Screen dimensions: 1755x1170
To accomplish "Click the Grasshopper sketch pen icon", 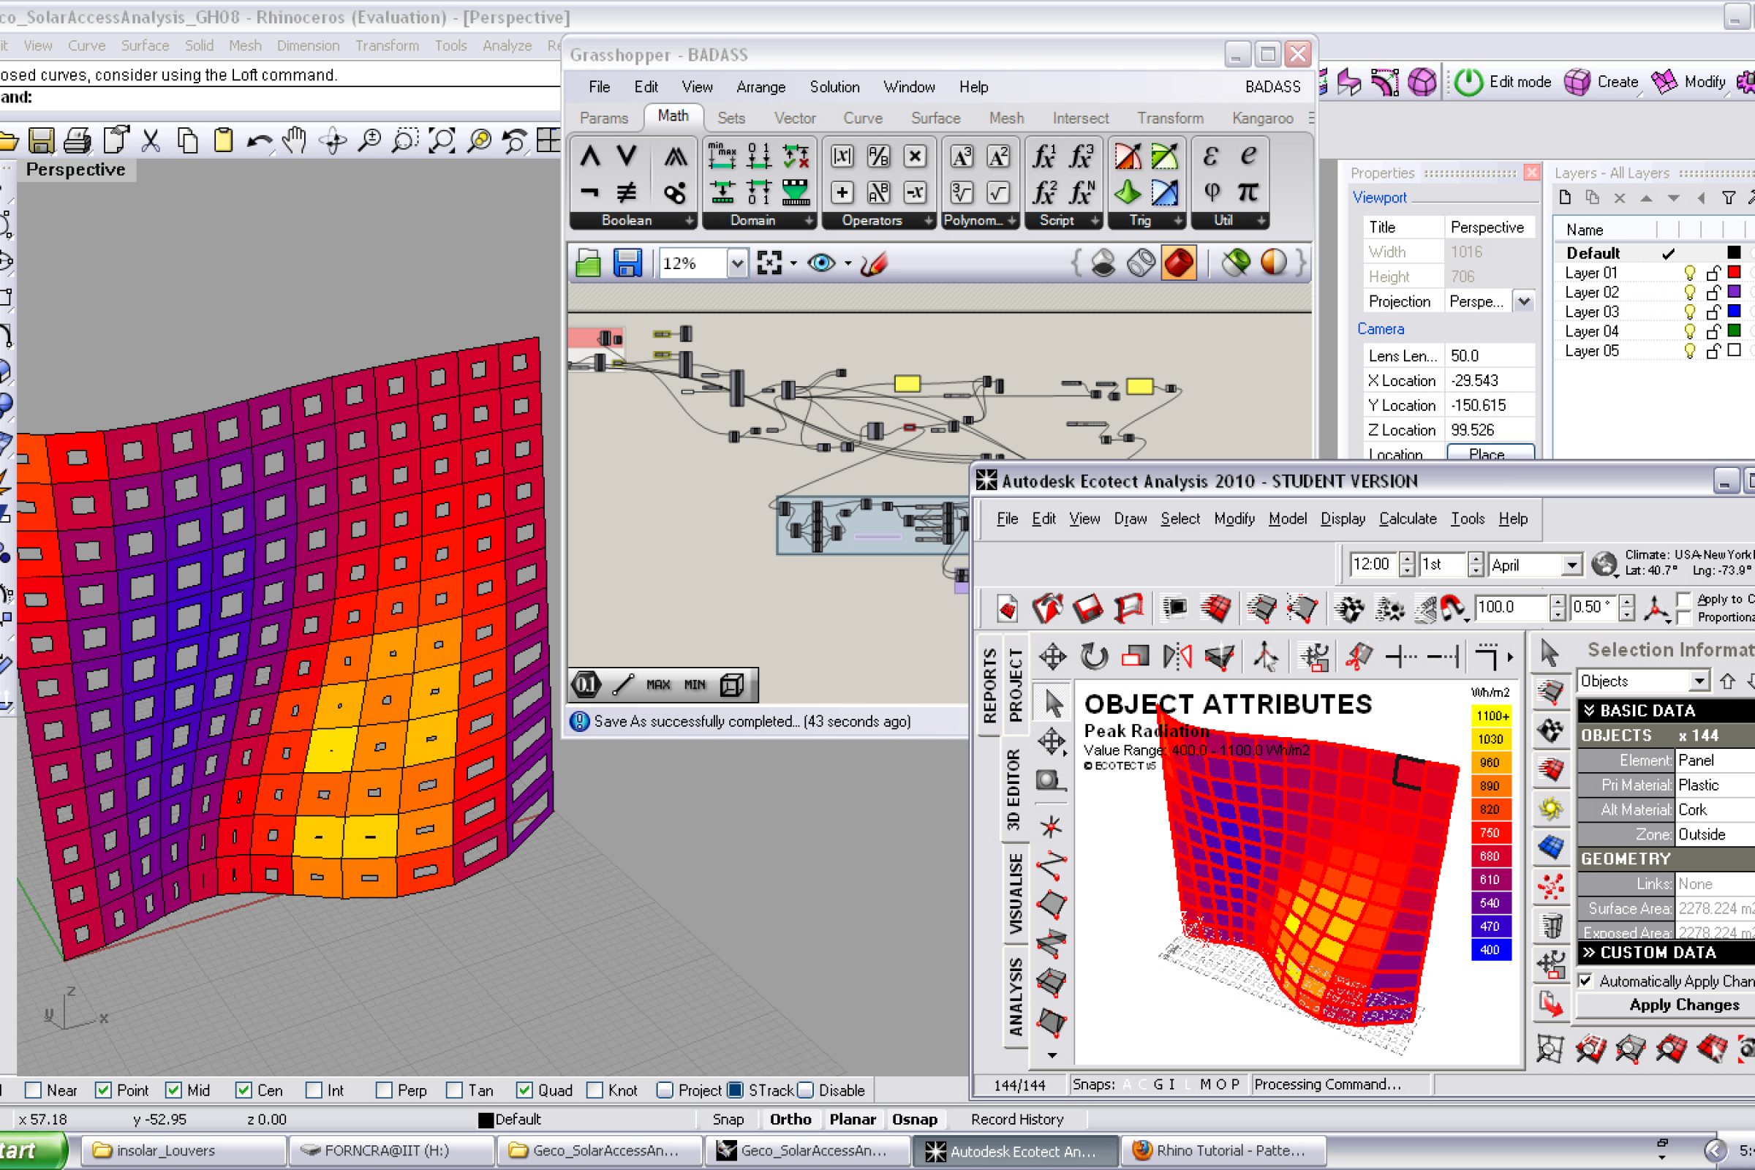I will coord(873,263).
